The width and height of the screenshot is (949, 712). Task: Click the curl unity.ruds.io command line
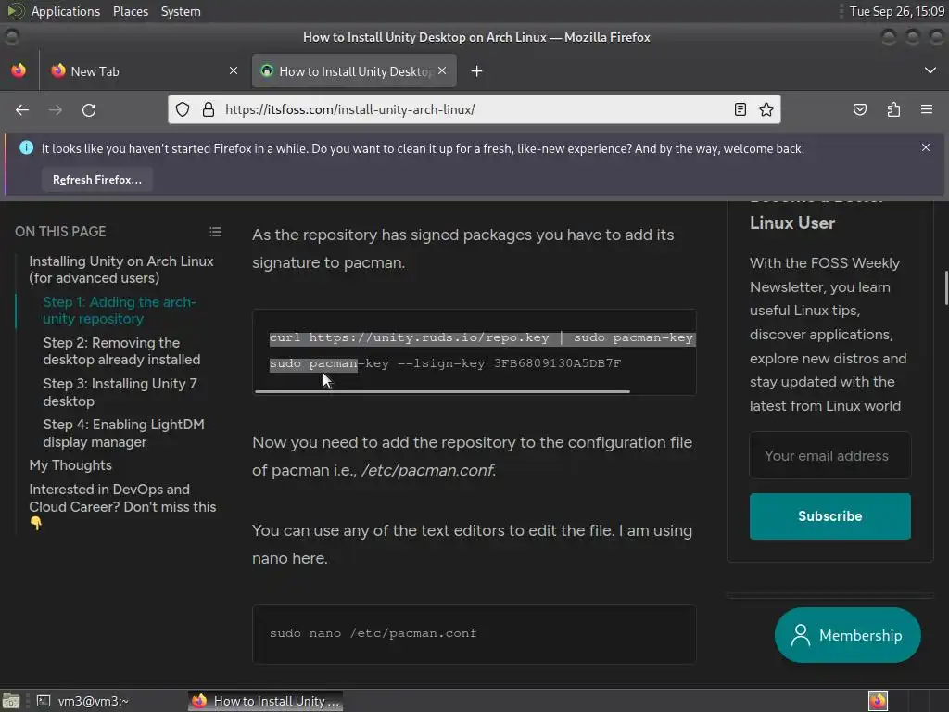[482, 337]
